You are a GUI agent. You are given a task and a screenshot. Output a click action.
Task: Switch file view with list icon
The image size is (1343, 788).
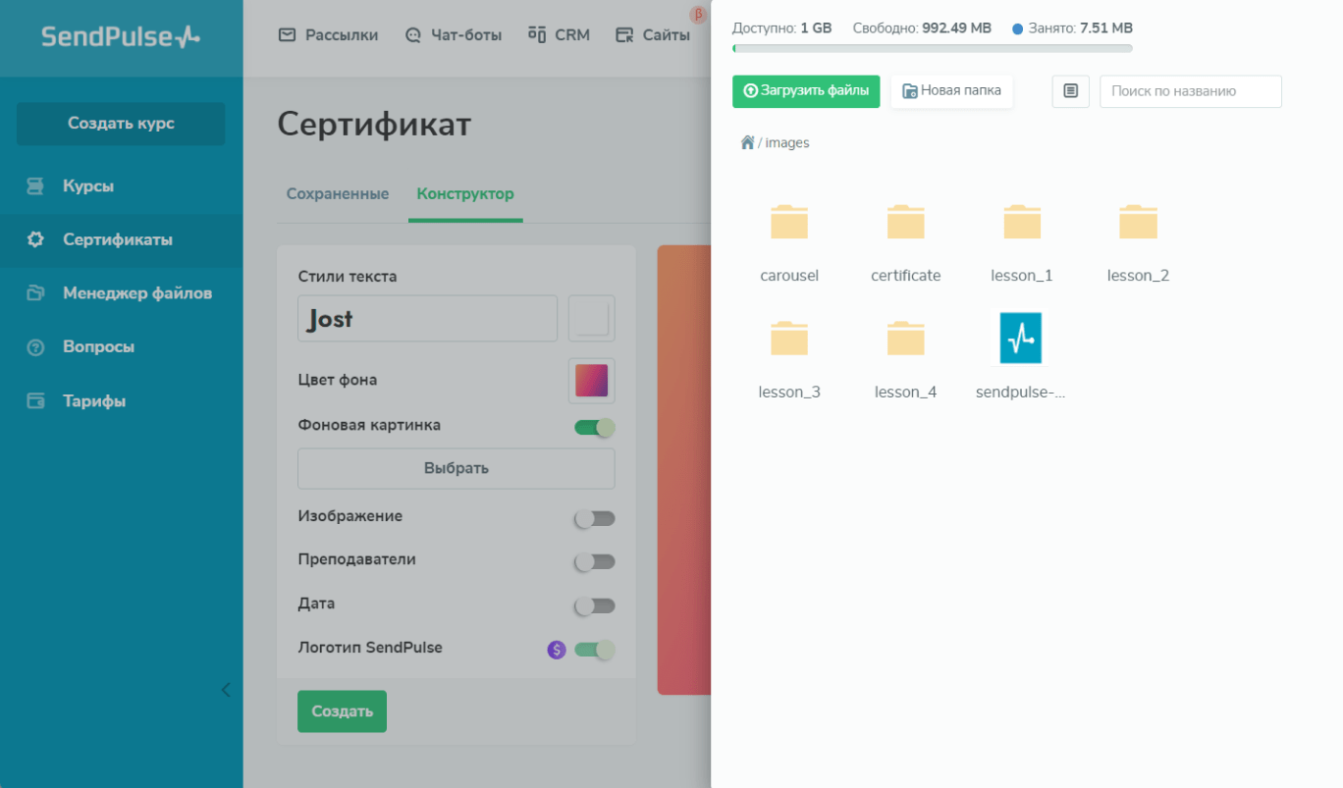(x=1071, y=91)
